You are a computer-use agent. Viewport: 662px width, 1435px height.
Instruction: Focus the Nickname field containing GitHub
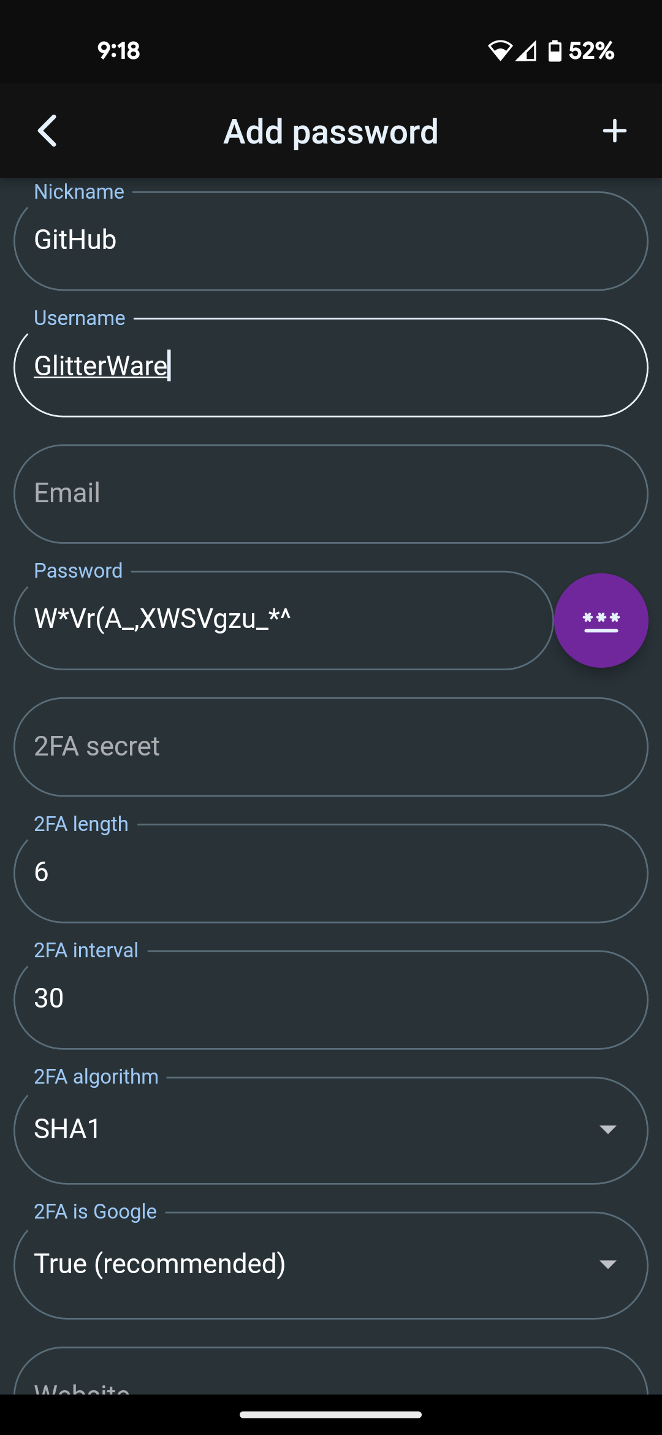point(331,240)
